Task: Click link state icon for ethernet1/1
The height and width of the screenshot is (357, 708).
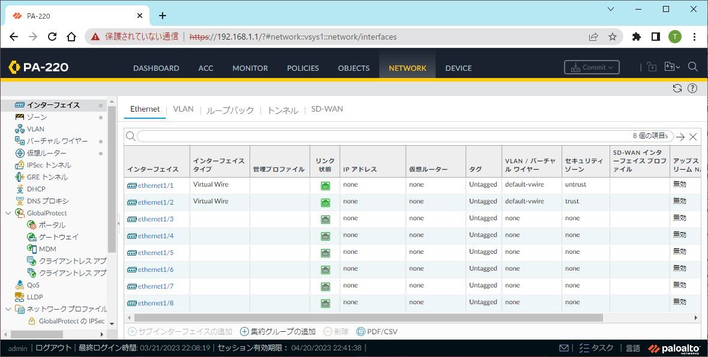Action: 325,186
